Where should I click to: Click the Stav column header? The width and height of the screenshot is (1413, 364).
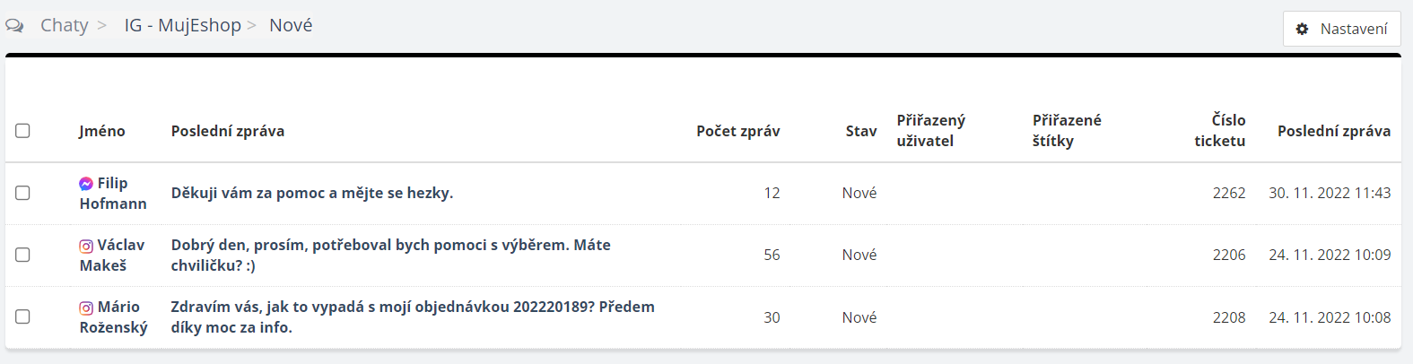pos(860,131)
